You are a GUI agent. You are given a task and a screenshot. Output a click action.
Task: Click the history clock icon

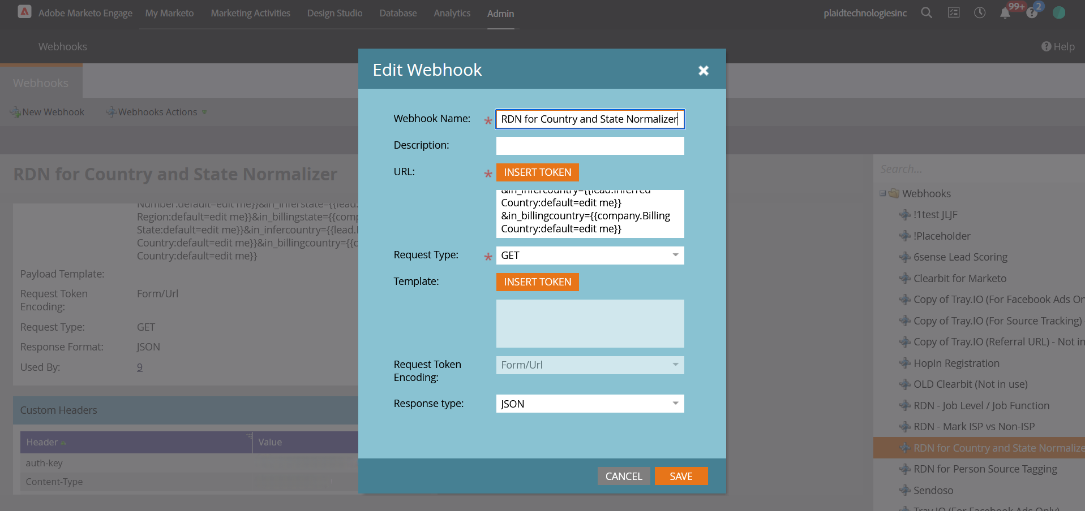[x=980, y=12]
